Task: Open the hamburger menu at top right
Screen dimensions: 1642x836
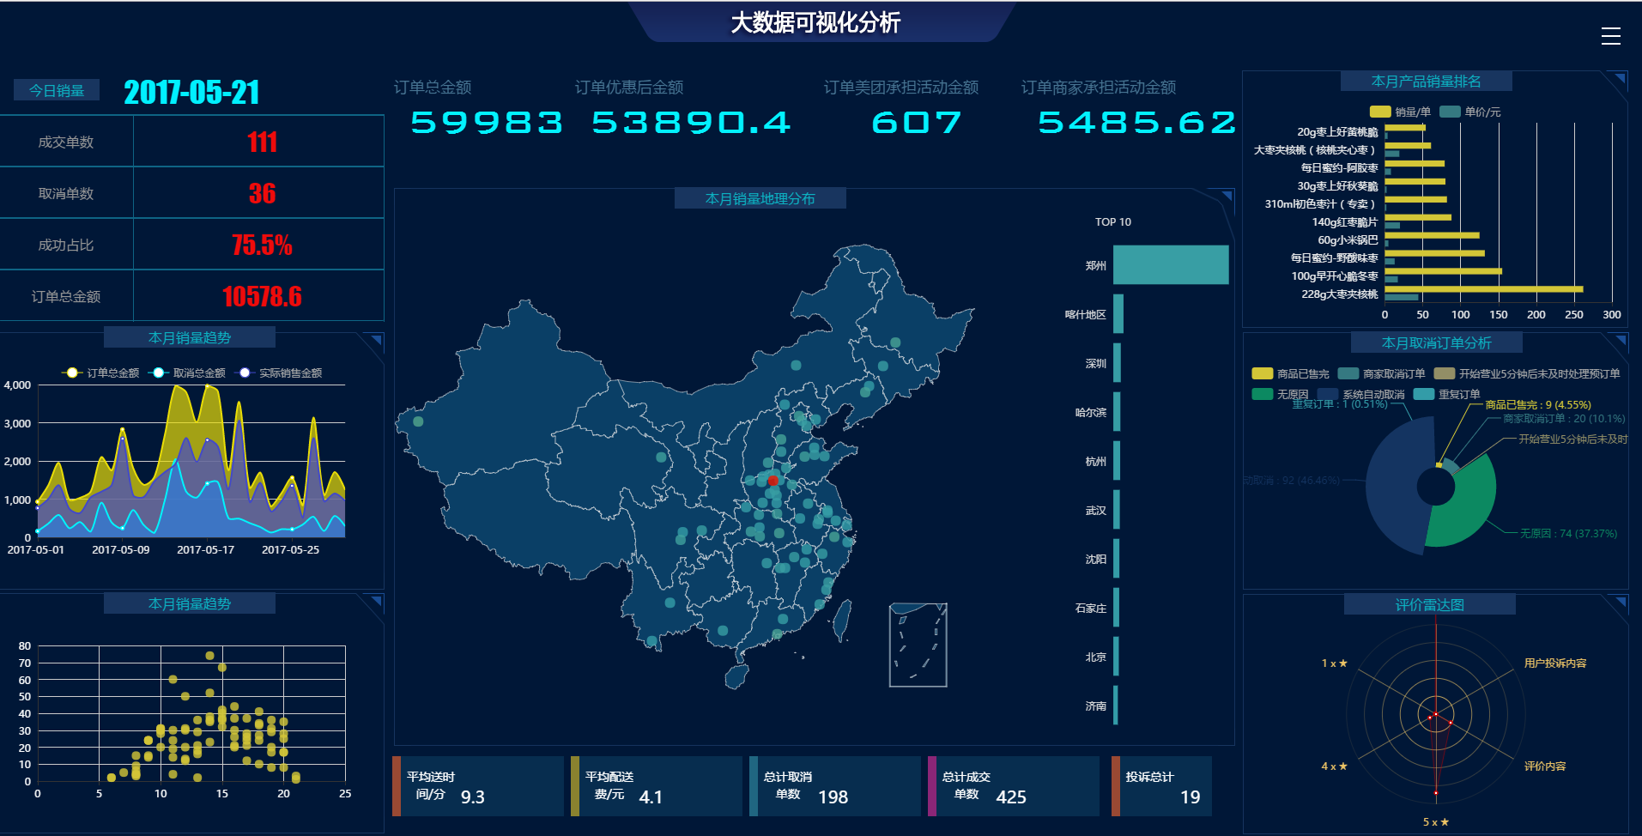Action: pos(1610,36)
